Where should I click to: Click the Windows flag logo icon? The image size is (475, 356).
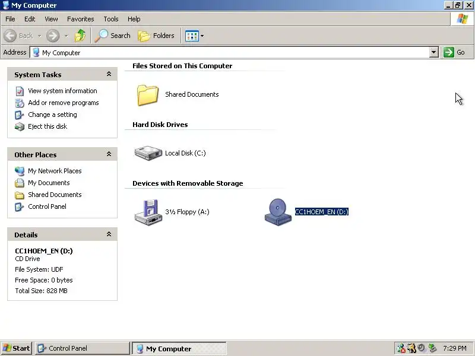coord(463,19)
